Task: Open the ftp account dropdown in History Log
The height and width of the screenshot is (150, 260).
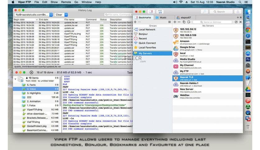Action: pyautogui.click(x=51, y=15)
